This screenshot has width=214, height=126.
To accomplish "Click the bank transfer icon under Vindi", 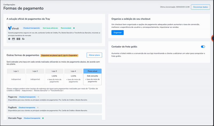I will click(23, 39).
